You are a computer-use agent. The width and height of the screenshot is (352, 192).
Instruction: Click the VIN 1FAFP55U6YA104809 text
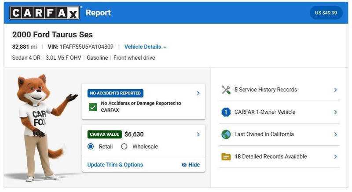coord(81,47)
